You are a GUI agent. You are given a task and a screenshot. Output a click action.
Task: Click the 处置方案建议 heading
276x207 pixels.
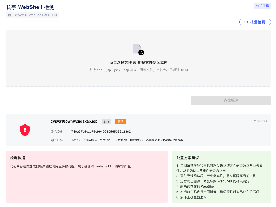tap(188, 158)
